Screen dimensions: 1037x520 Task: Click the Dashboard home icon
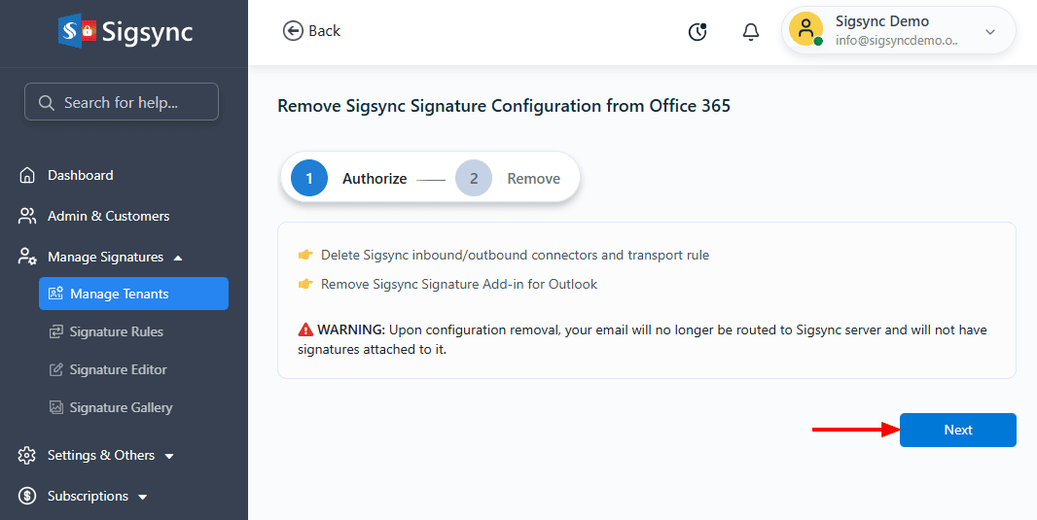pos(27,175)
